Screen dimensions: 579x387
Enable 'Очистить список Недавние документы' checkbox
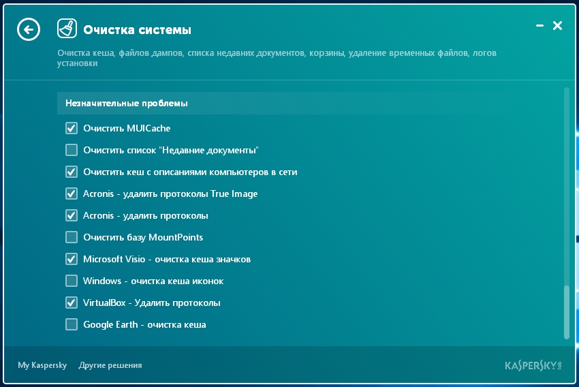[x=72, y=150]
